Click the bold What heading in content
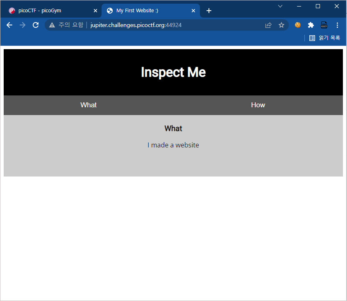 [173, 129]
